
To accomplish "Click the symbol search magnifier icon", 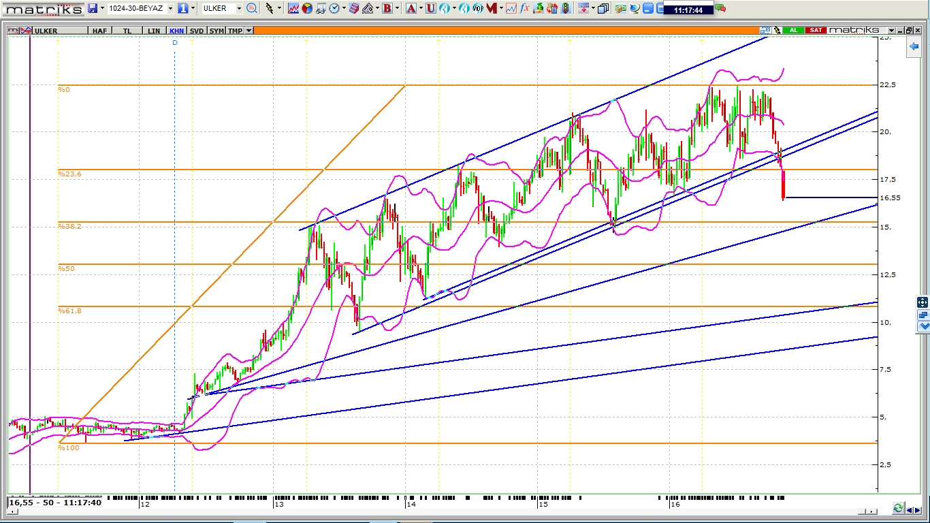I will [252, 8].
